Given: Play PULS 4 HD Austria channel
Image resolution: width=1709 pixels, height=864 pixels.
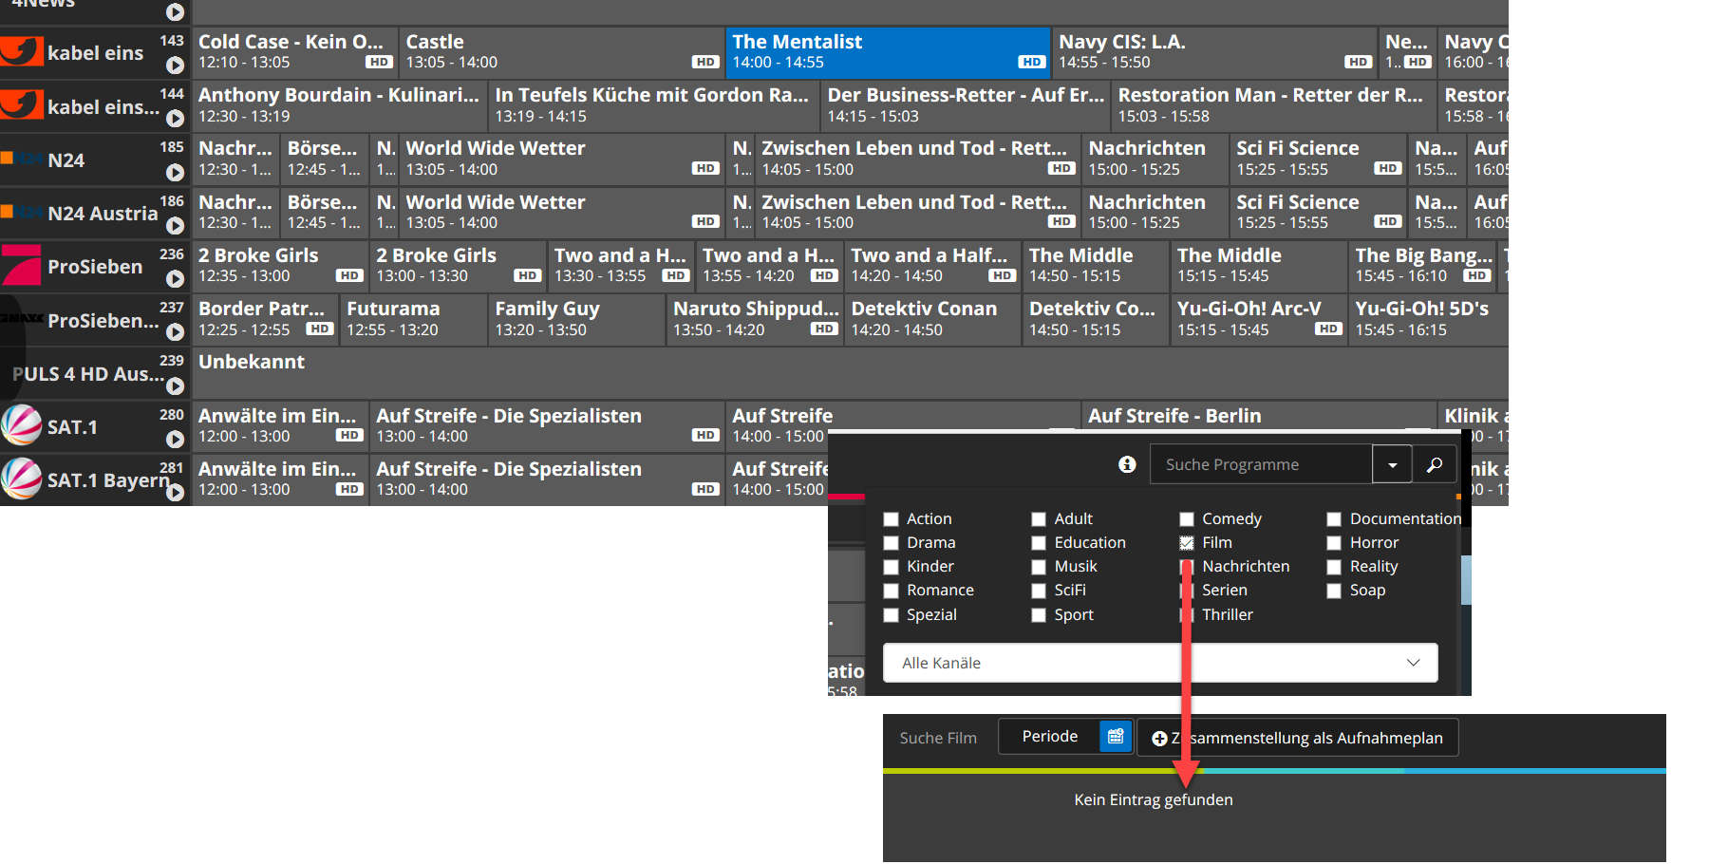Looking at the screenshot, I should [x=175, y=386].
